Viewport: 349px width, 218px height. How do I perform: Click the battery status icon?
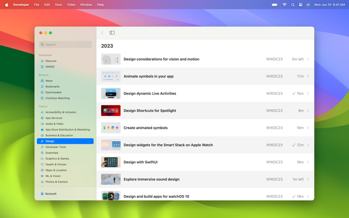[275, 5]
